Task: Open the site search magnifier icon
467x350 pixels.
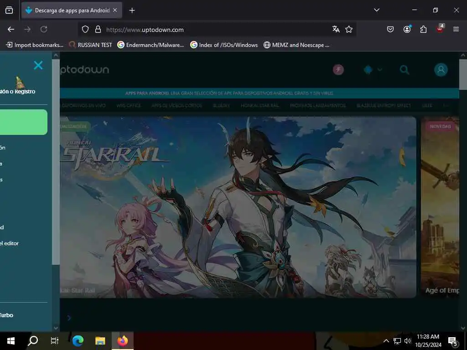Action: [405, 70]
